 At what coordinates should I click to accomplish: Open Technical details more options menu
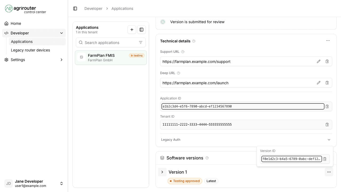tap(328, 41)
